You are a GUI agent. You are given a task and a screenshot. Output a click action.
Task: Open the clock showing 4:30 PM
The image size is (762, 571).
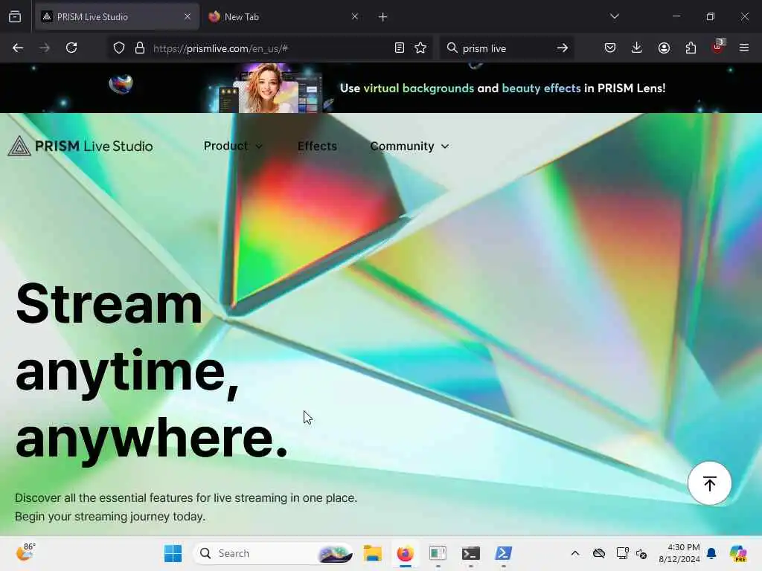click(679, 553)
